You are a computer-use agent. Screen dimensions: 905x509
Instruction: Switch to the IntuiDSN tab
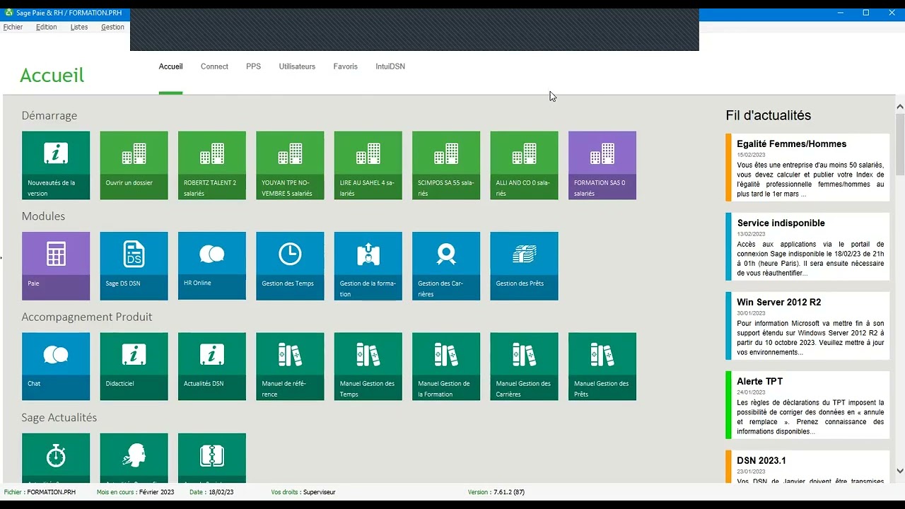coord(390,66)
